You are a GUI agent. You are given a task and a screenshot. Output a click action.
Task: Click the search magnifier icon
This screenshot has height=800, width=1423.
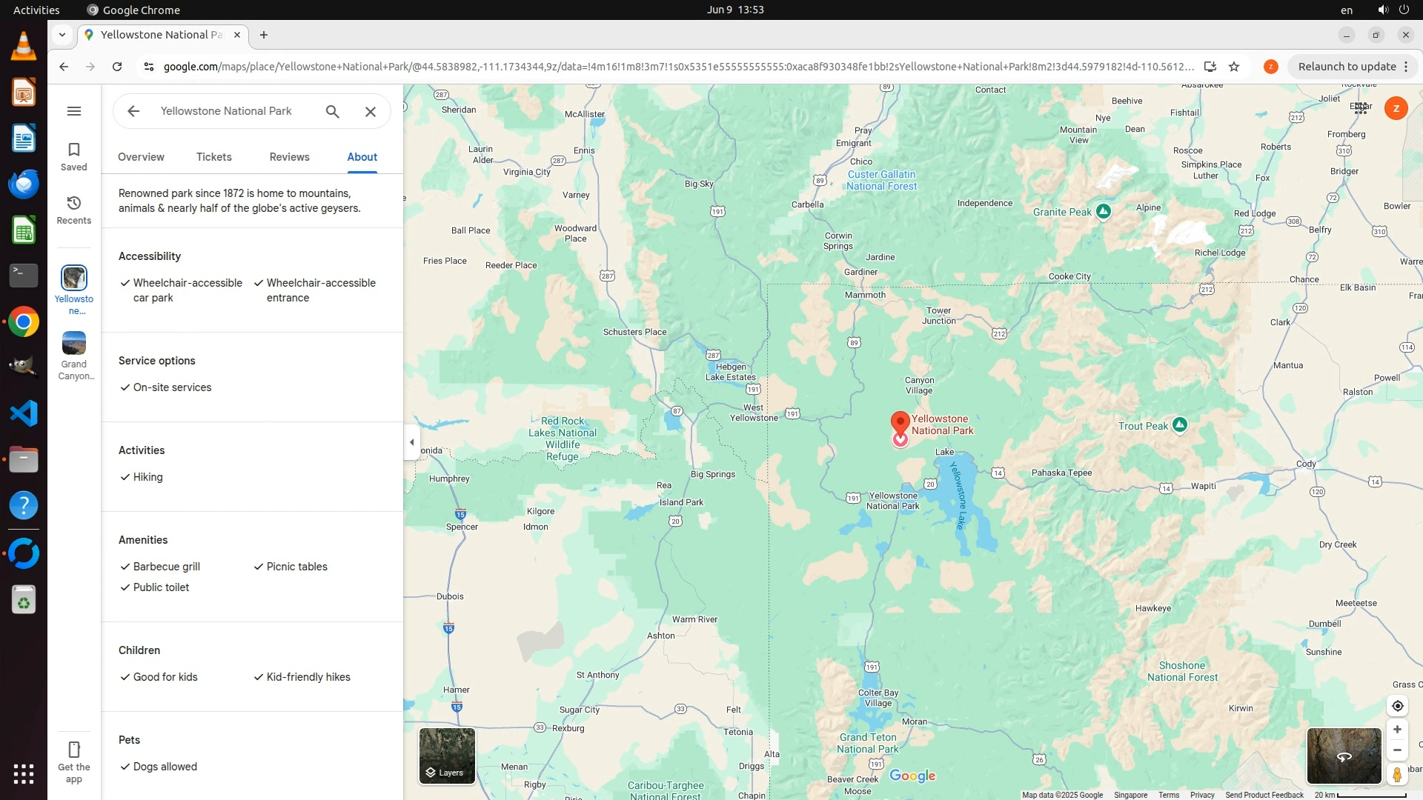(332, 111)
